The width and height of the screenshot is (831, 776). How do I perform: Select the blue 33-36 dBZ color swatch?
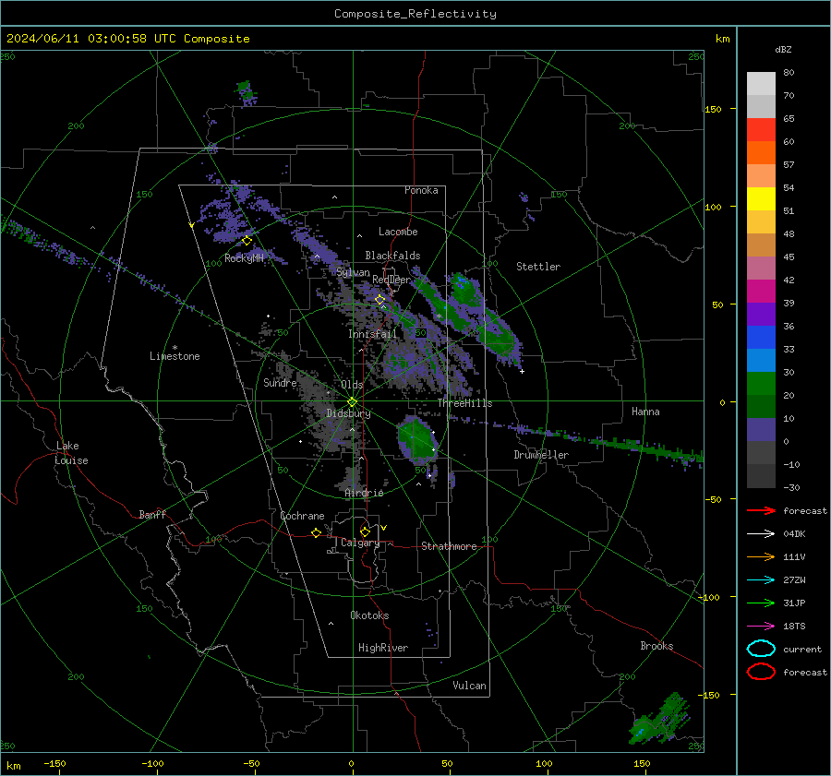tap(761, 338)
